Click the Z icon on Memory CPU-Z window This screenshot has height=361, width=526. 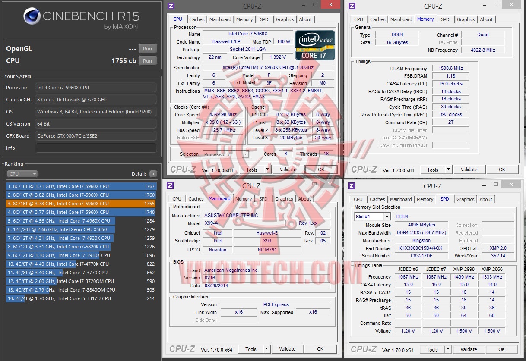[x=351, y=6]
